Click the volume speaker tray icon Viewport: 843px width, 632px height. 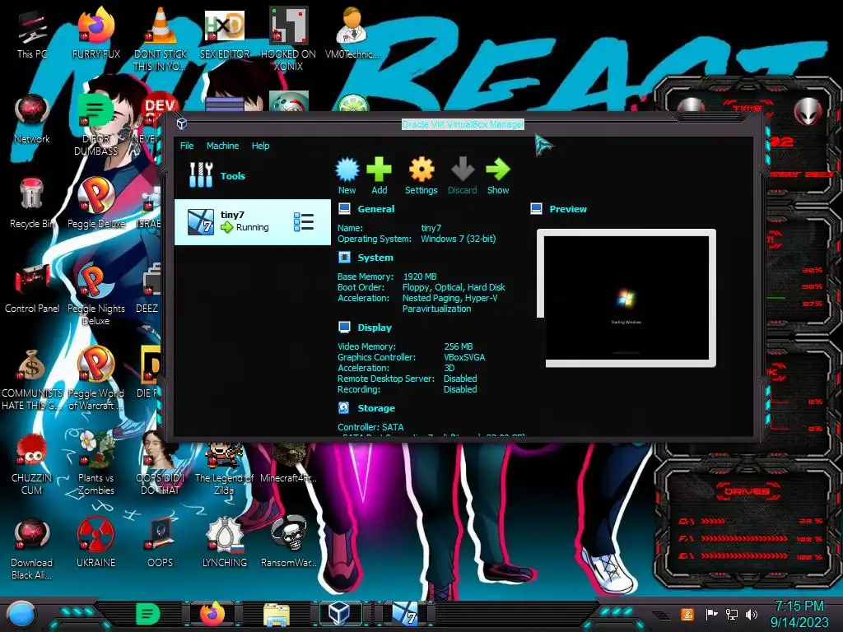pos(752,614)
